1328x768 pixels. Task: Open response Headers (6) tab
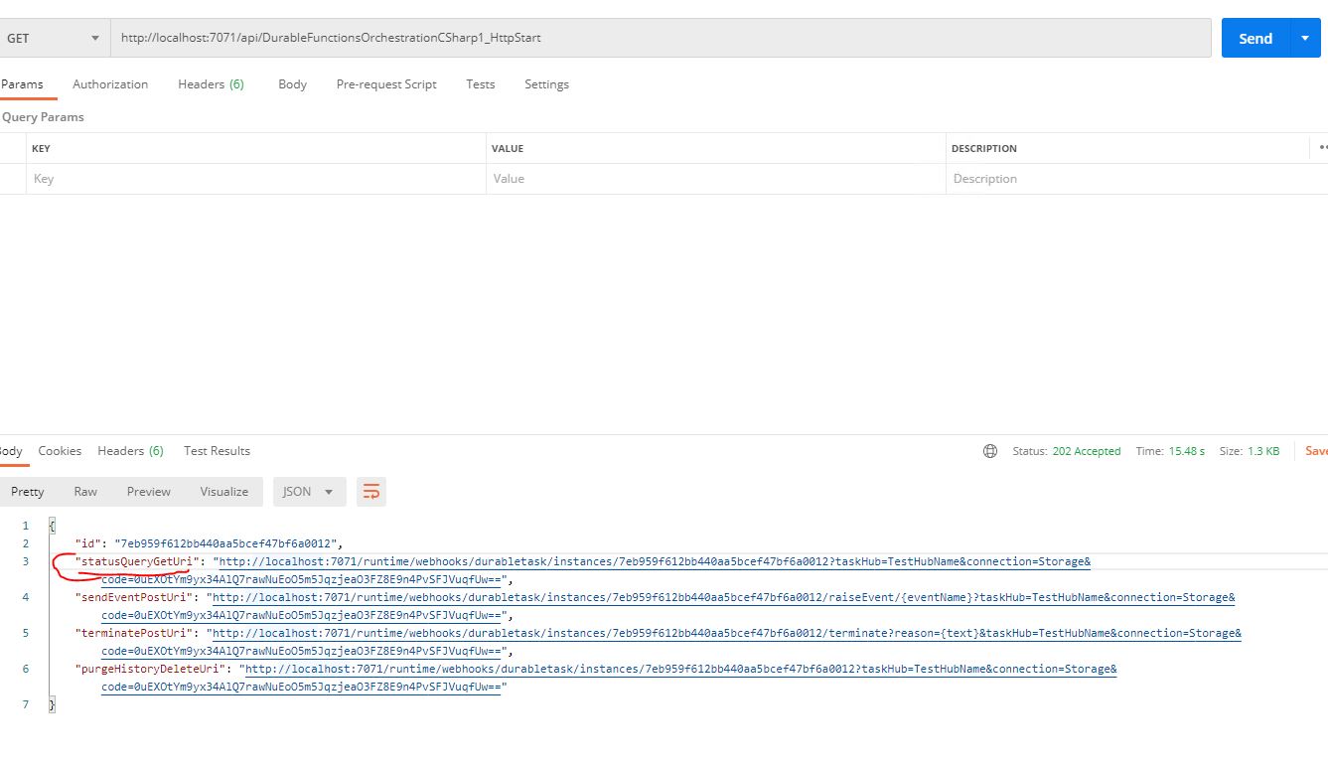(130, 451)
